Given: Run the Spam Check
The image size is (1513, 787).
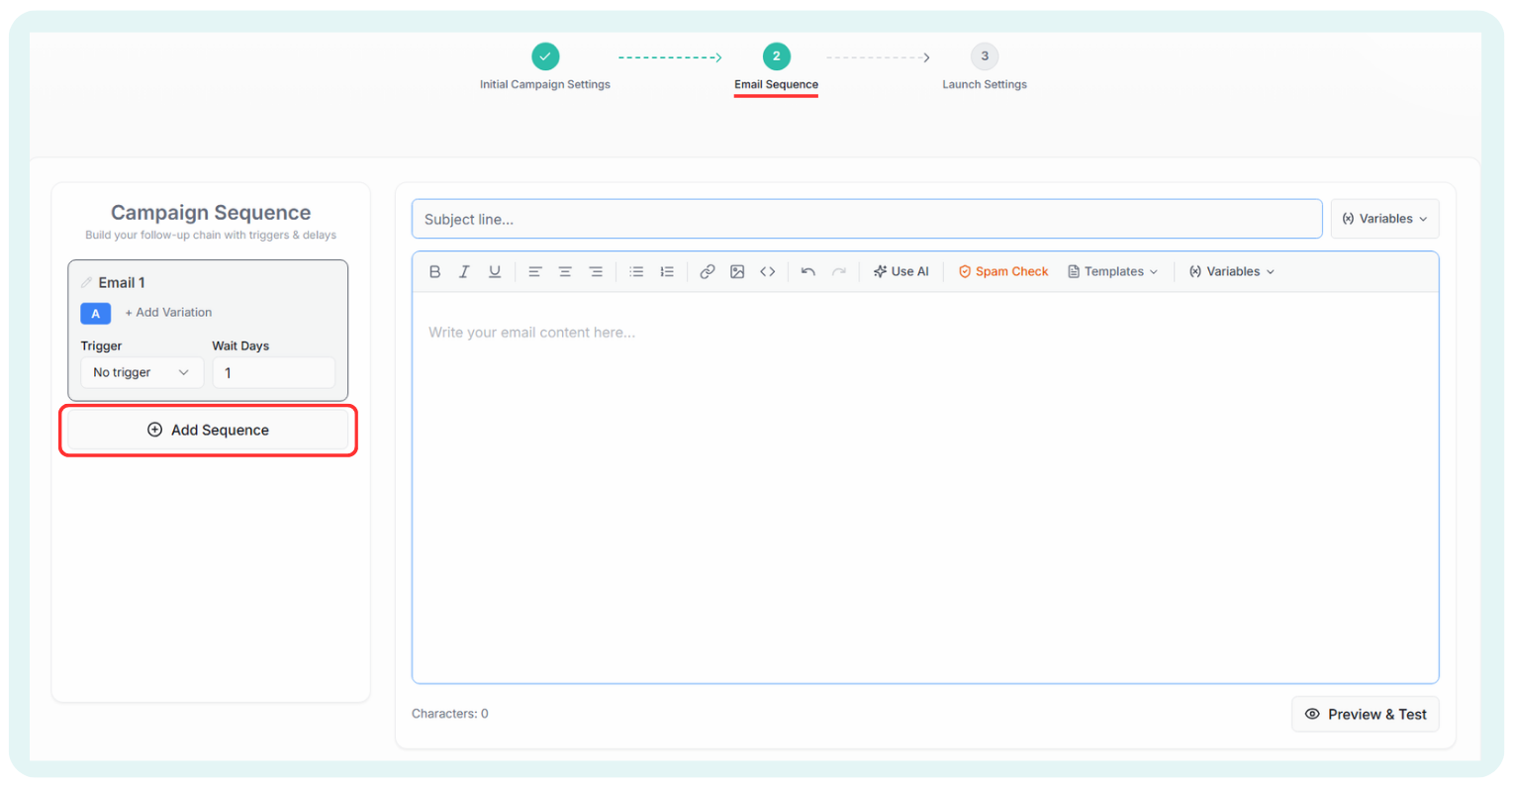Looking at the screenshot, I should point(1003,271).
